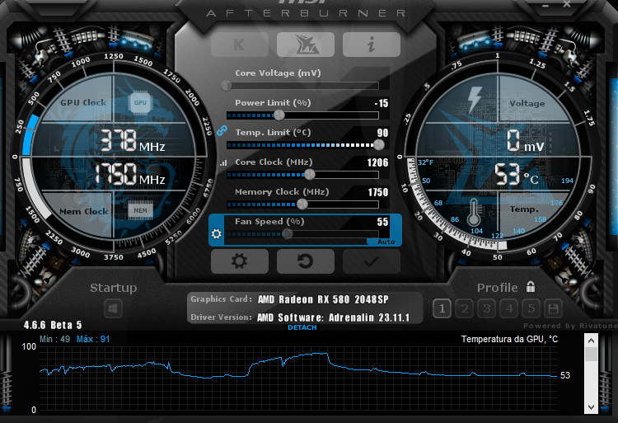Click the Temp. Limit value 90
This screenshot has width=618, height=423.
[x=382, y=133]
